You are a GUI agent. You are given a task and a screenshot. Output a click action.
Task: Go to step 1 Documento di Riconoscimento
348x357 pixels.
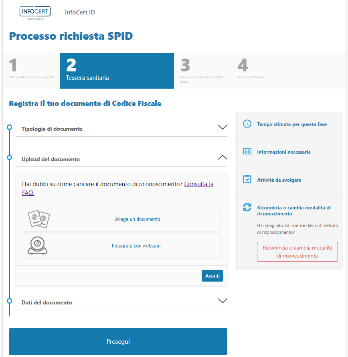[x=31, y=70]
